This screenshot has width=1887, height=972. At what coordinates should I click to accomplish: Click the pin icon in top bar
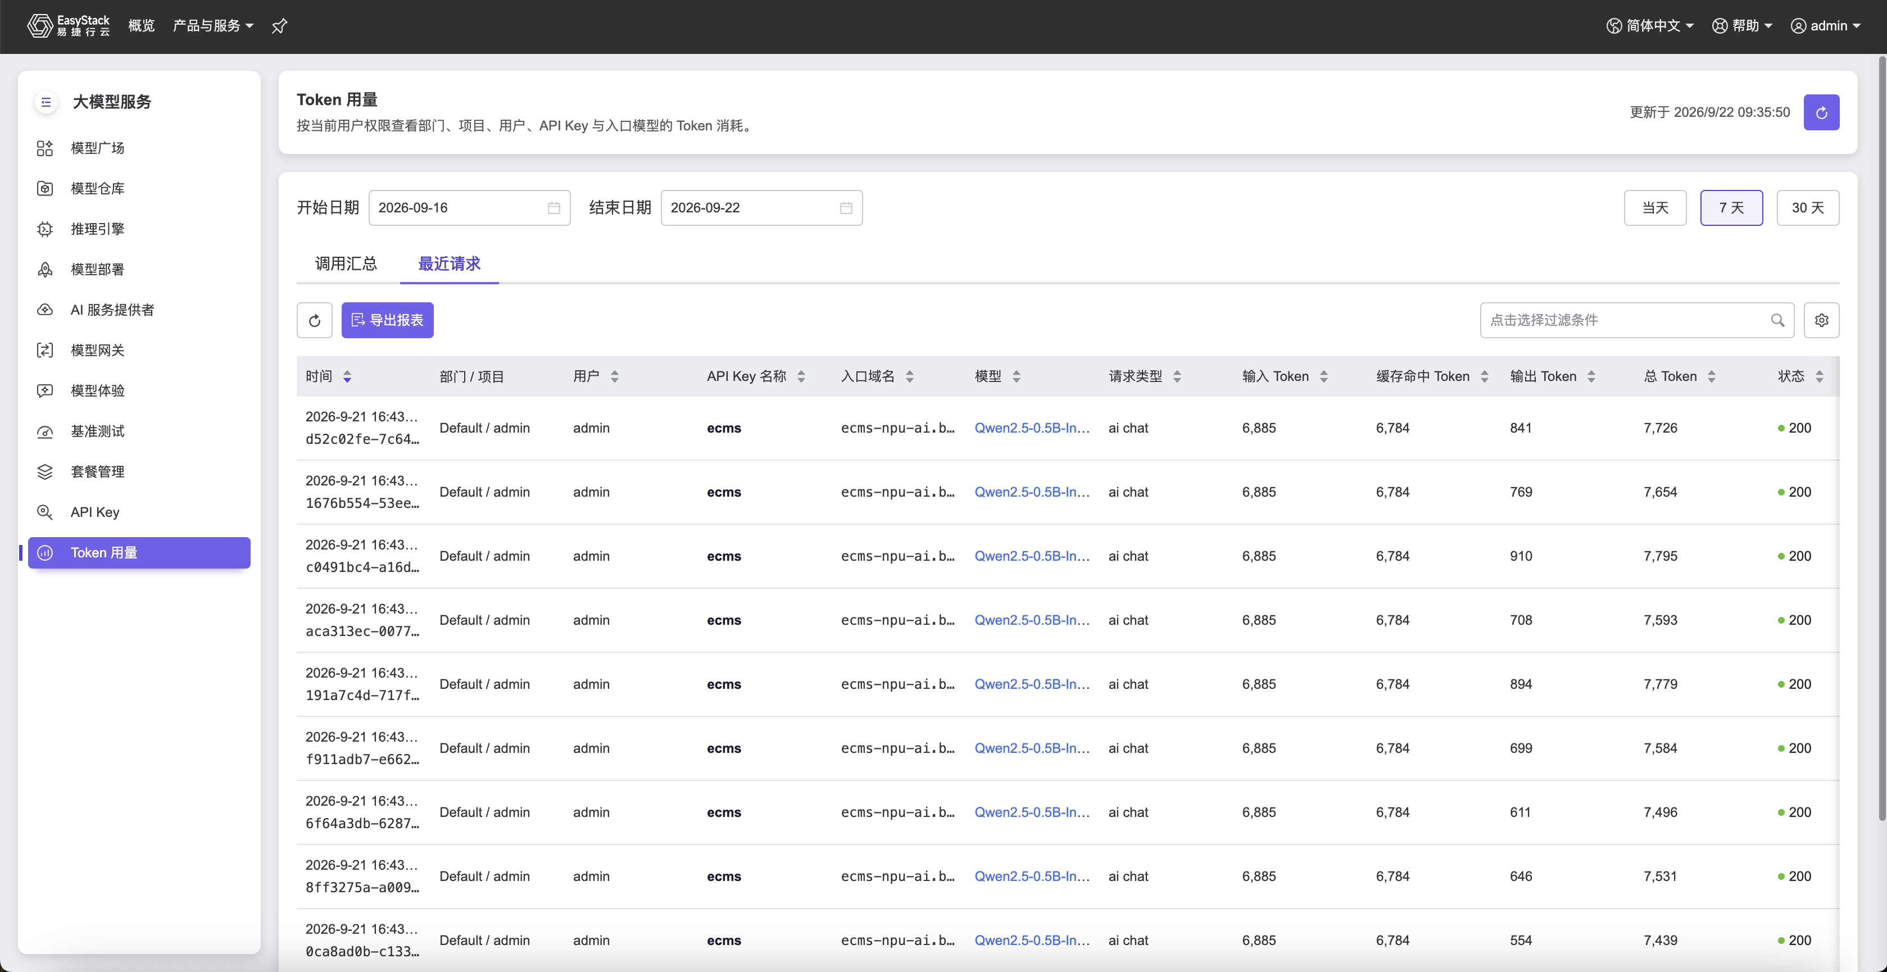click(x=279, y=26)
